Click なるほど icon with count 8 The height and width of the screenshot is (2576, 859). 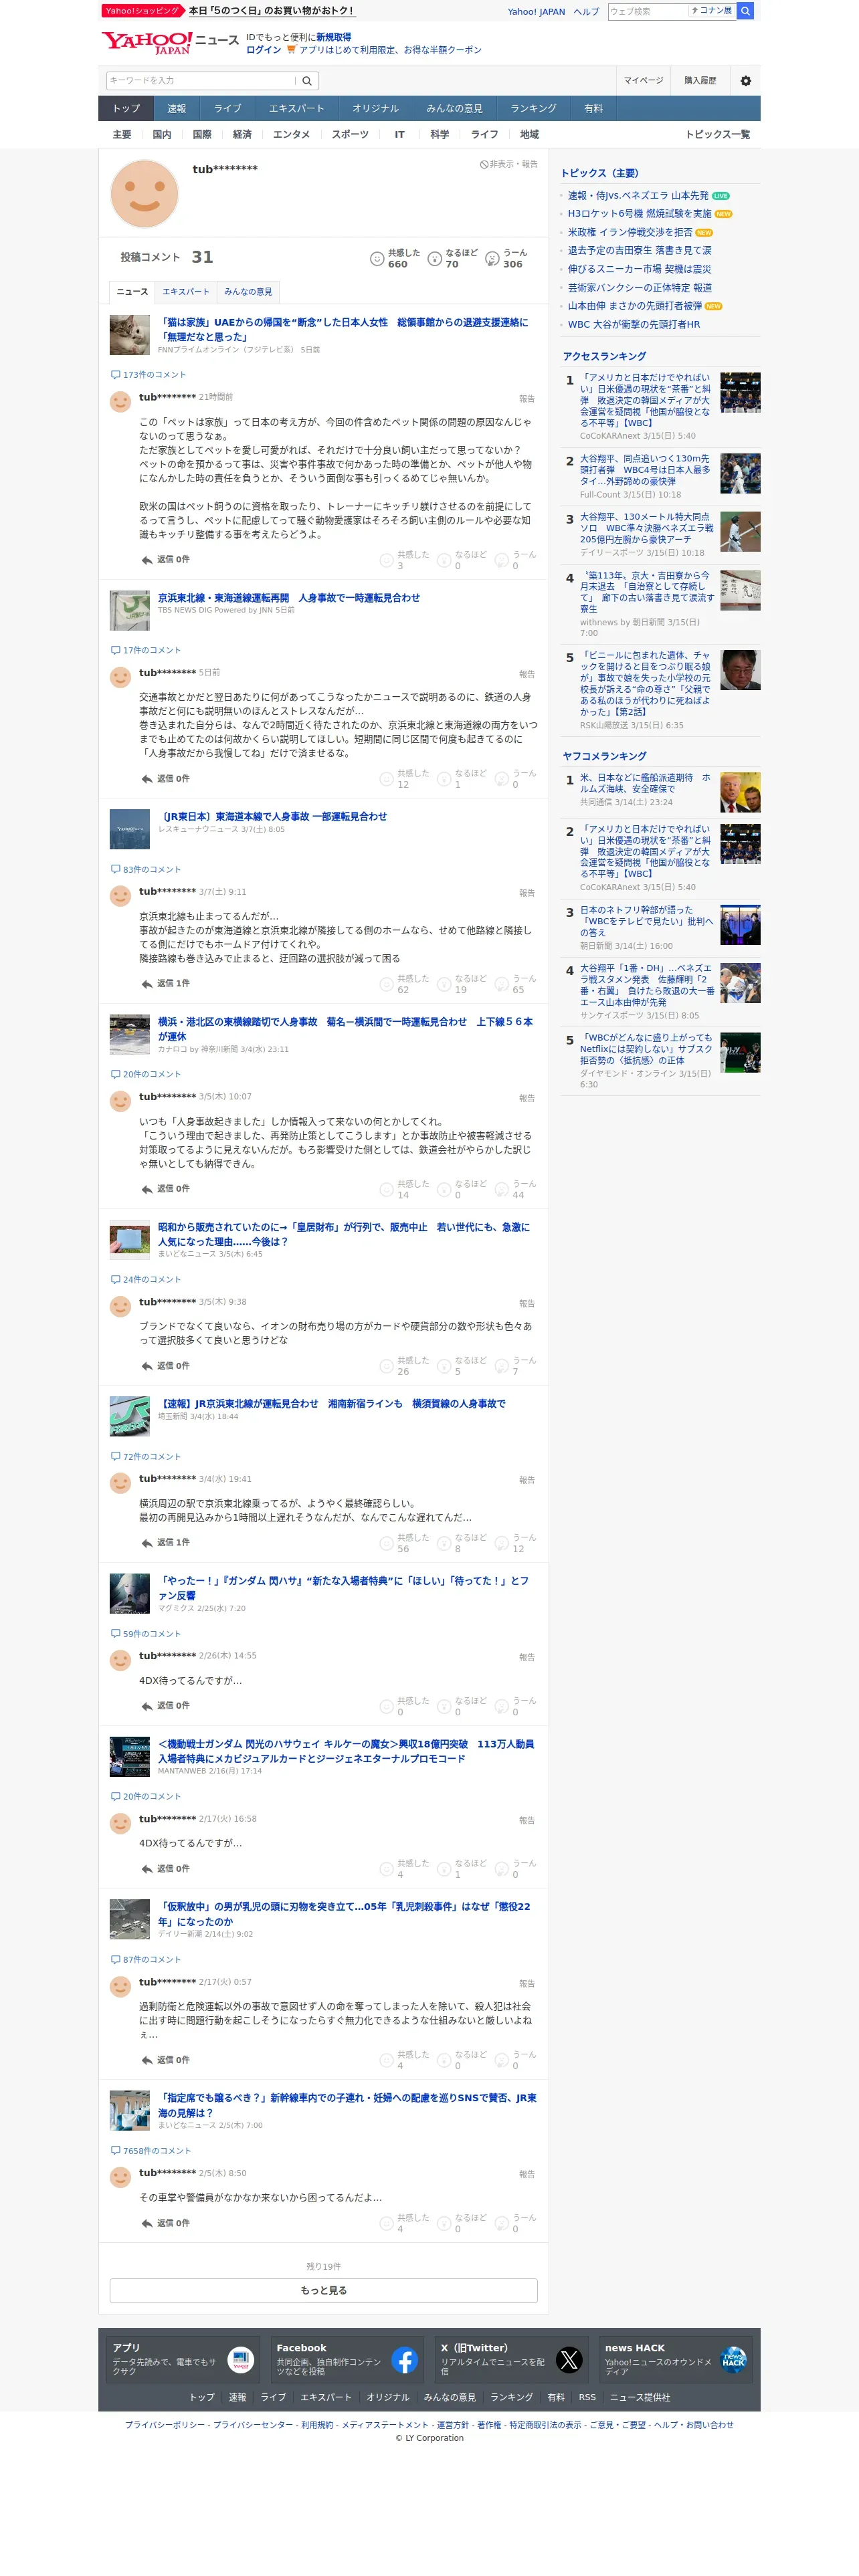click(x=444, y=1544)
